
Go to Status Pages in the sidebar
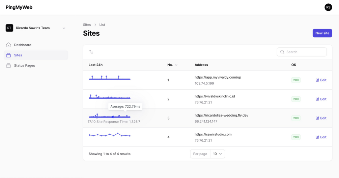(24, 65)
